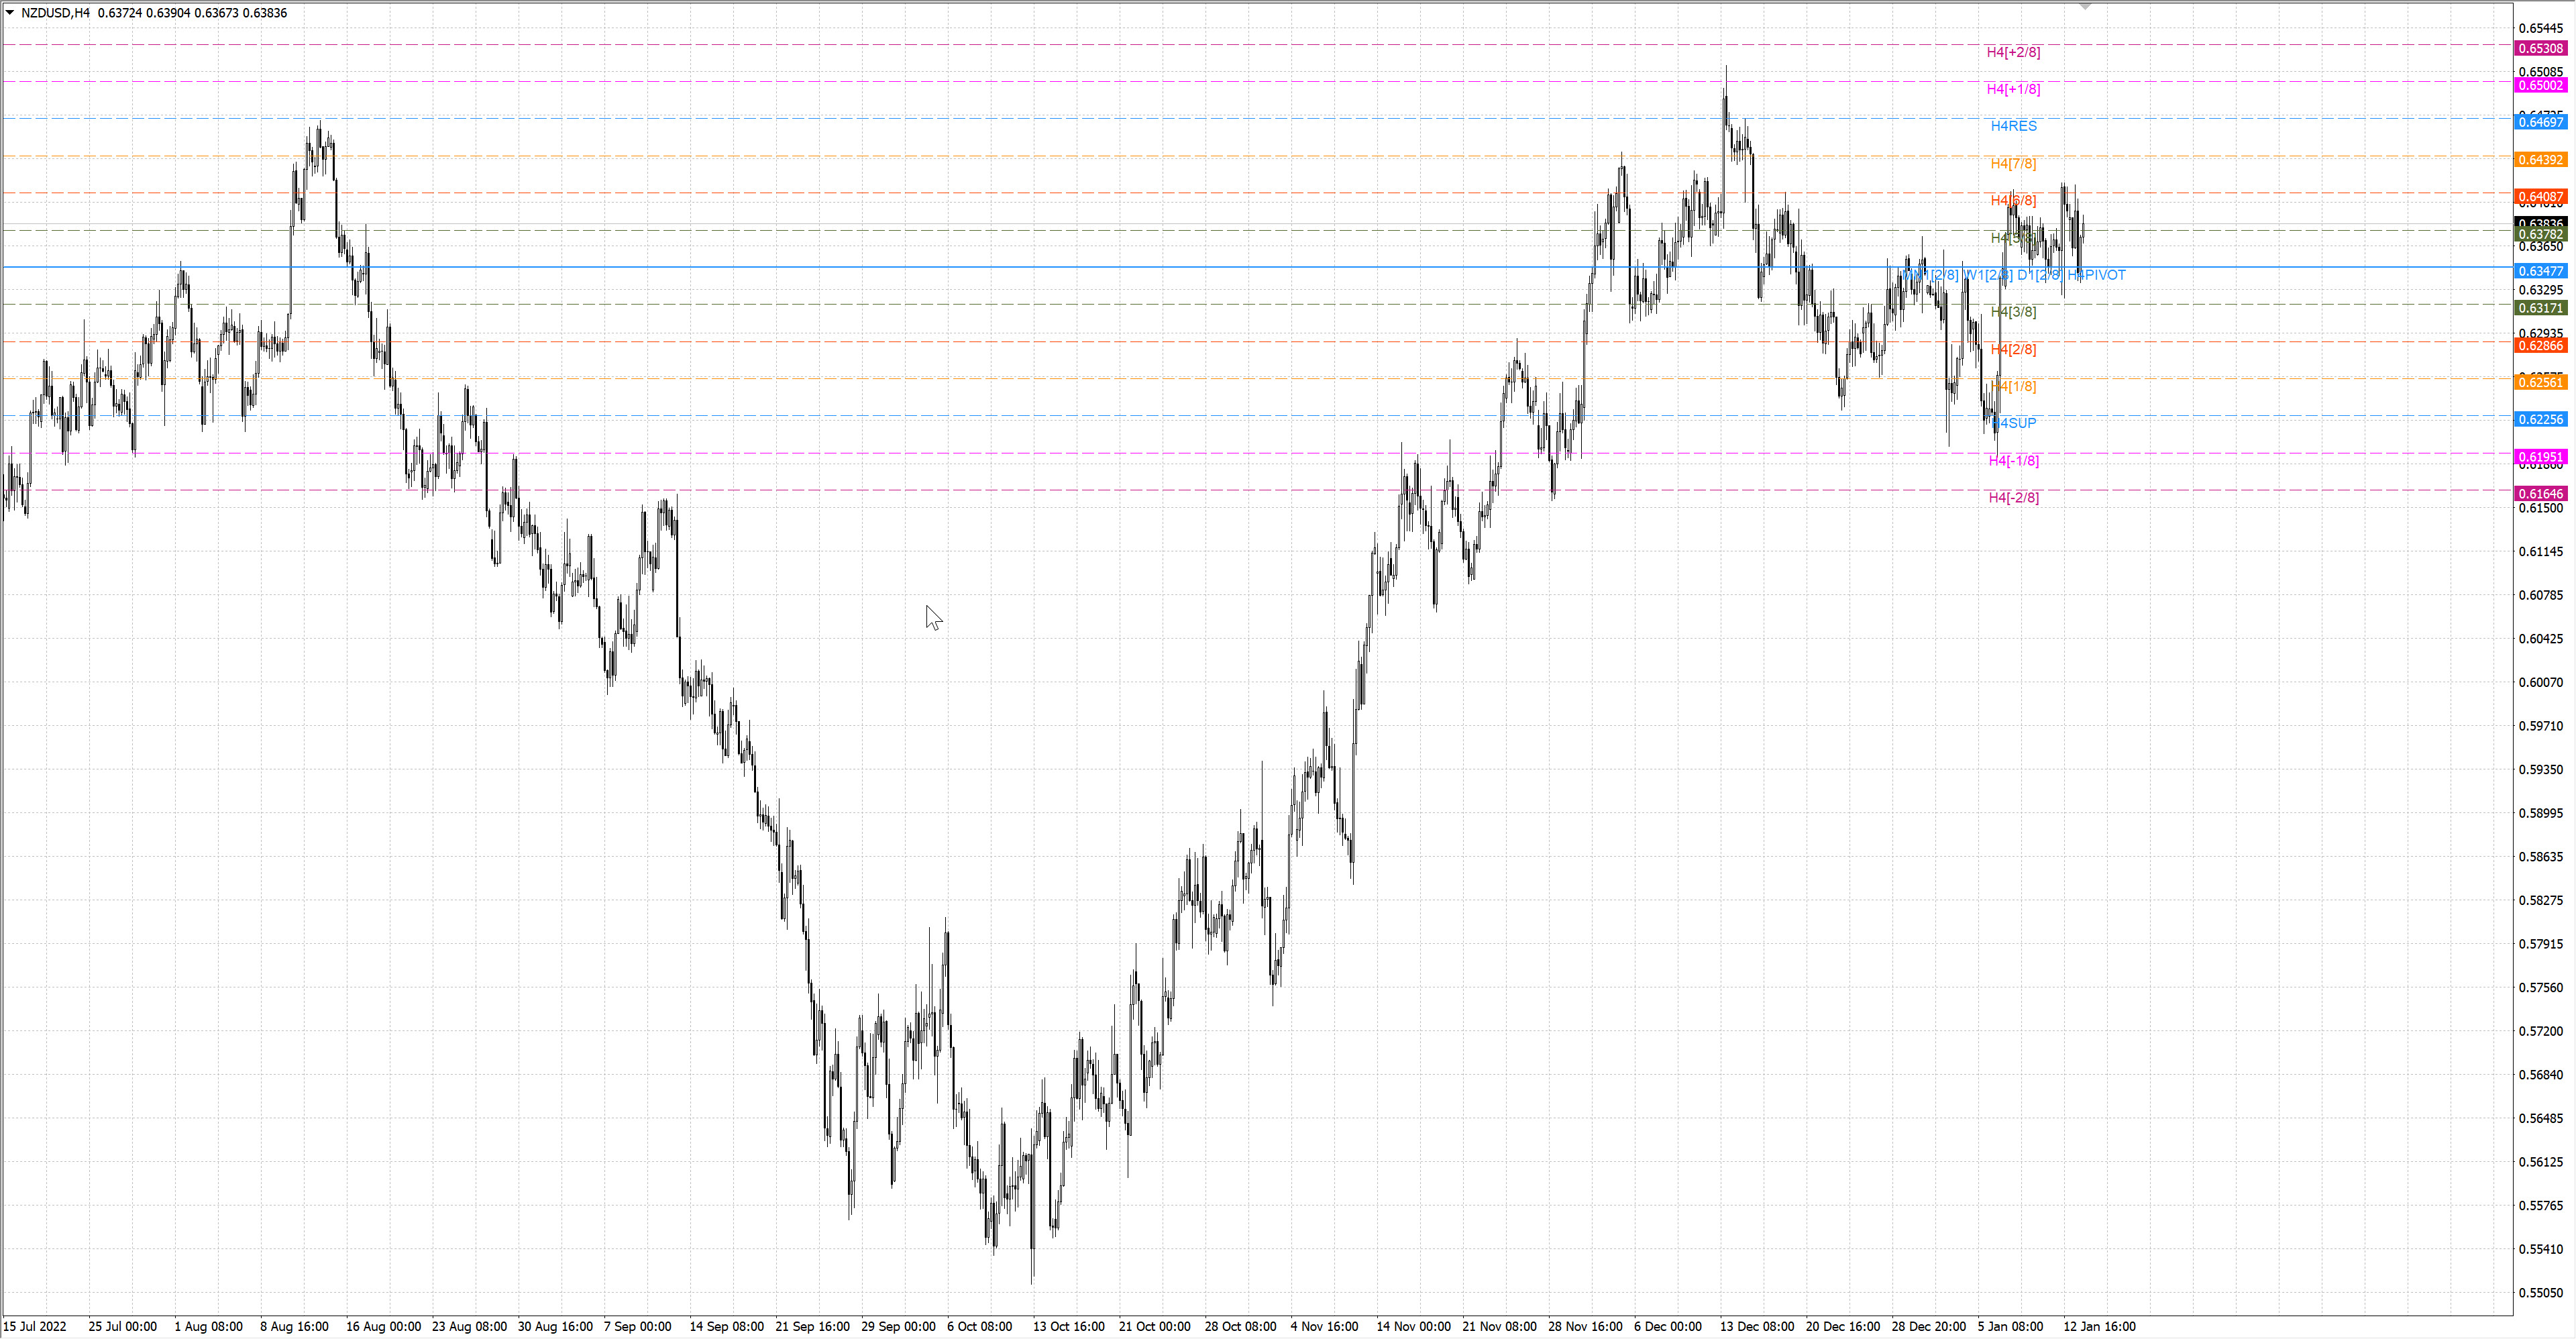
Task: Click the 6 Dec 00:00 time label
Action: (x=1668, y=1327)
